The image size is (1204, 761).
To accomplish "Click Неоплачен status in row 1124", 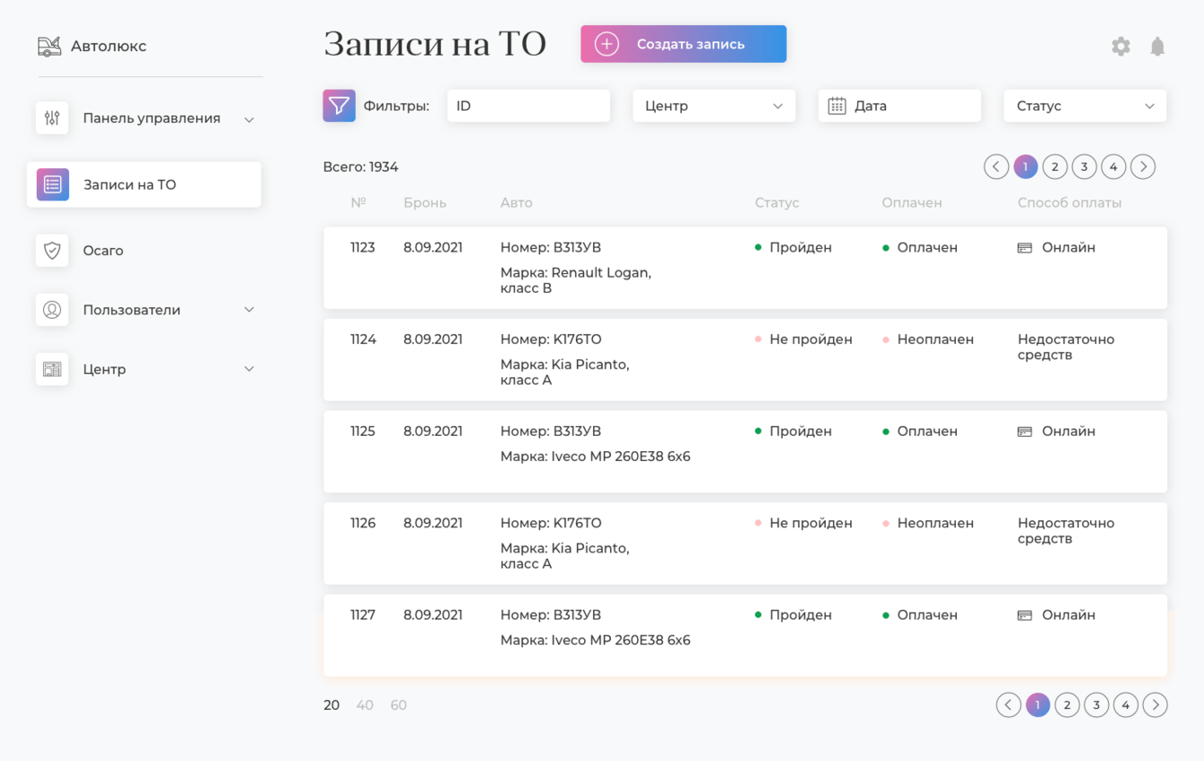I will (935, 340).
